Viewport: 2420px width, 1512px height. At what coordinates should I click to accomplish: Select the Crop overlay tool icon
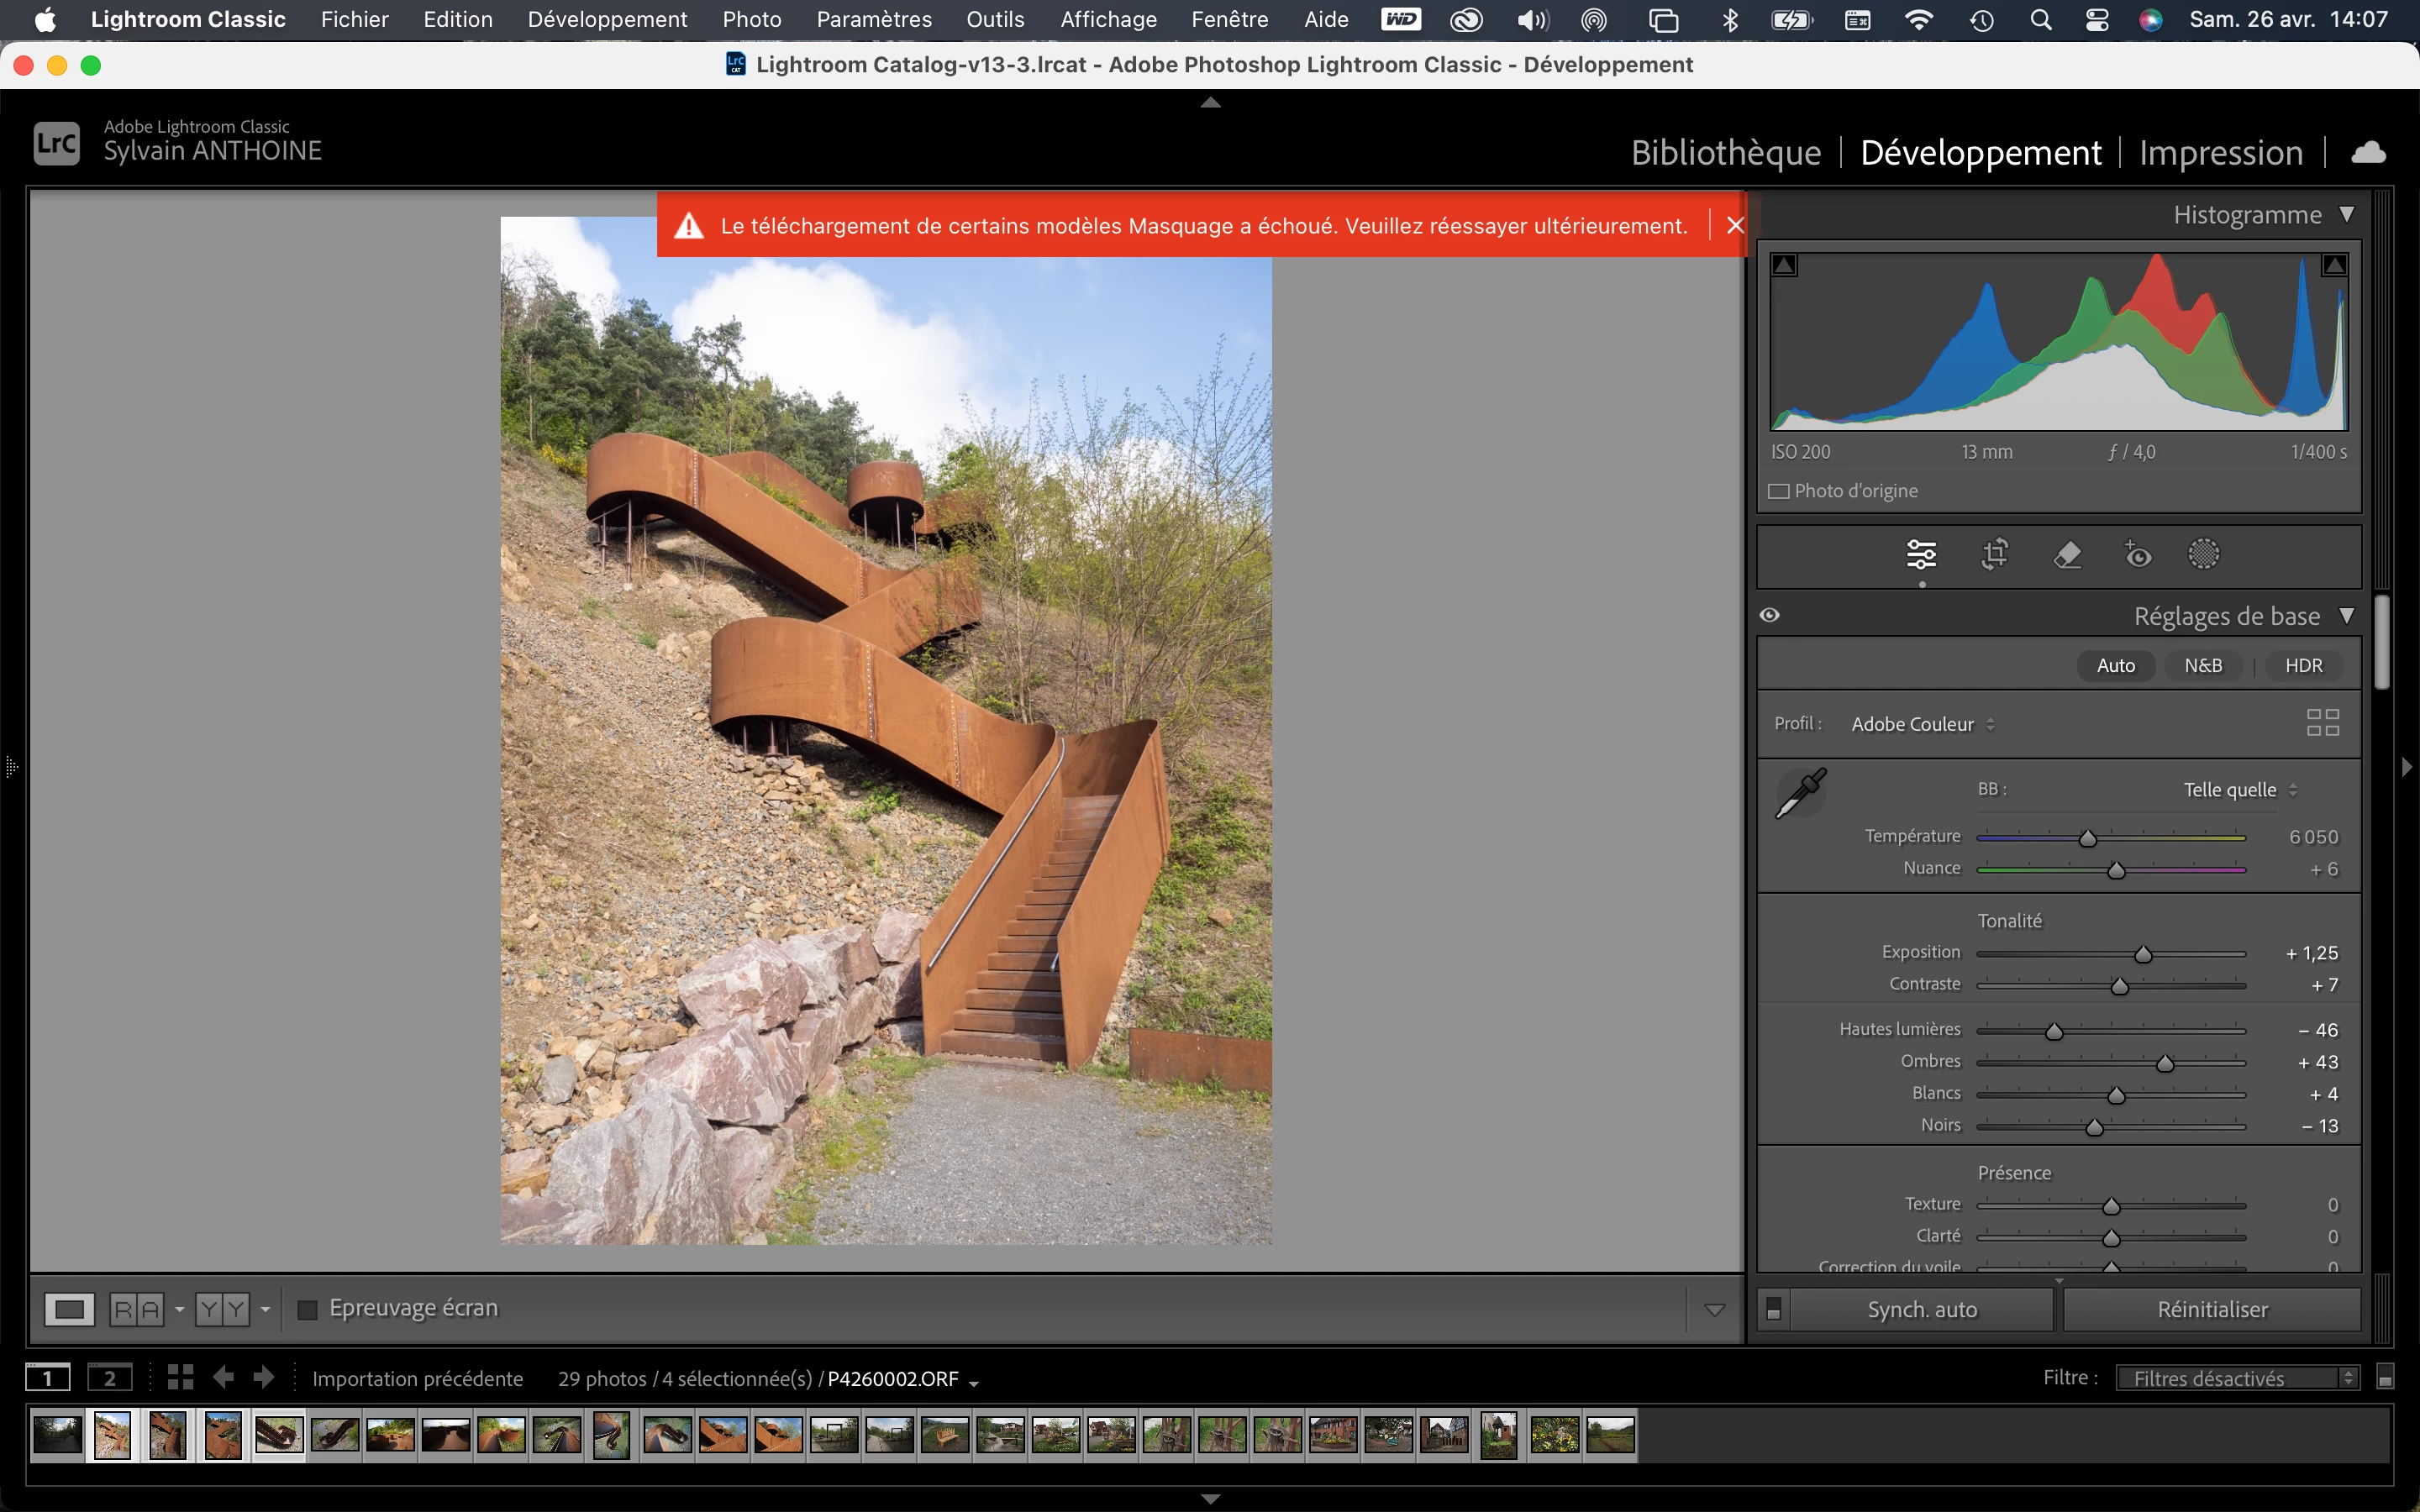[1994, 554]
